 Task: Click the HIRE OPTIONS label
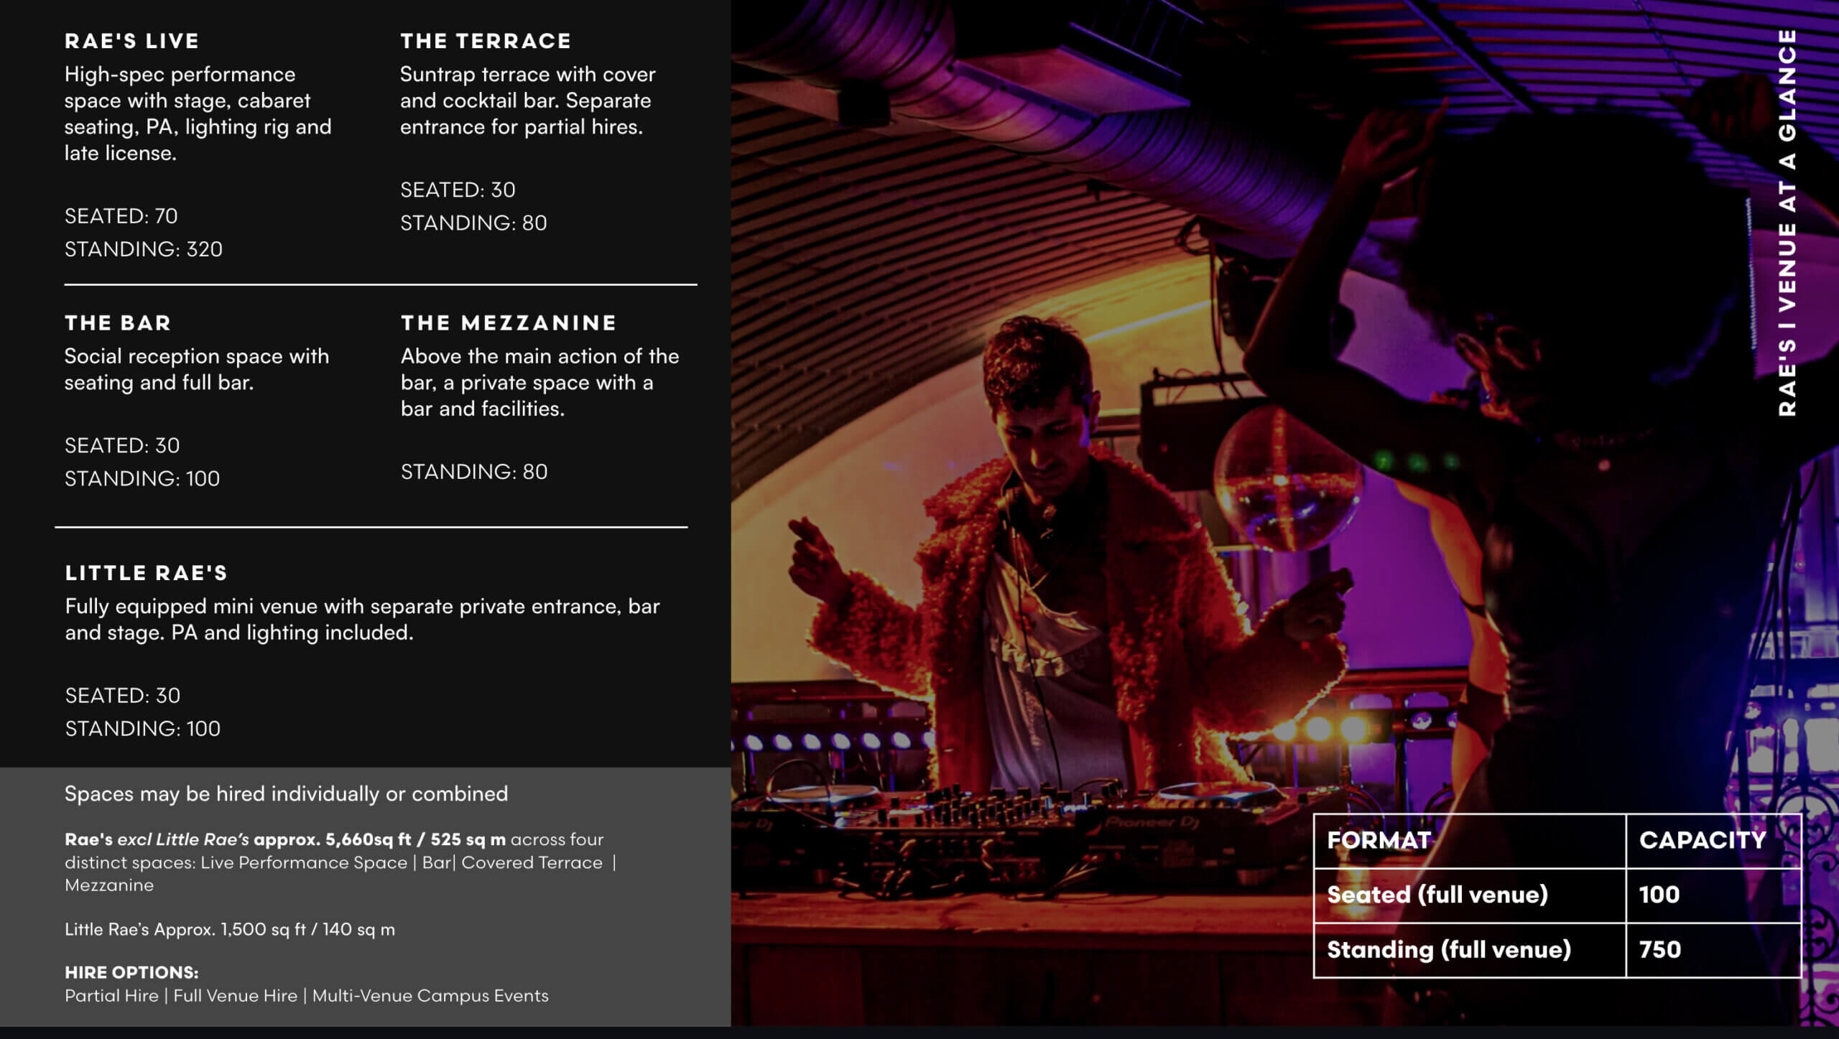(131, 972)
